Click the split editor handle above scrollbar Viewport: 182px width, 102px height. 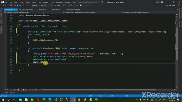click(177, 14)
